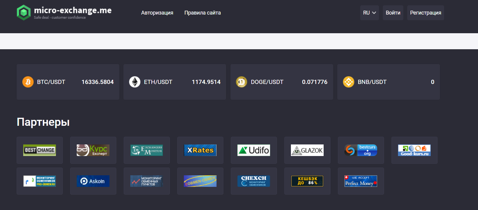478x210 pixels.
Task: Click the Партнеры section heading
Action: 43,122
